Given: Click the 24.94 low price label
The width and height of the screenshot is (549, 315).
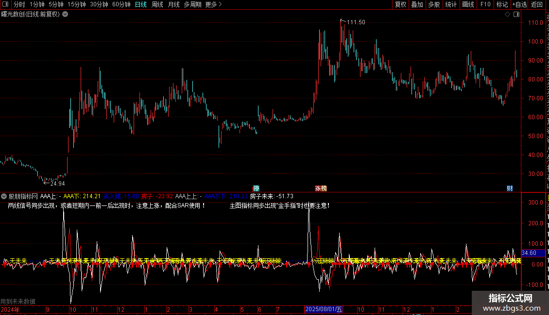Looking at the screenshot, I should pos(57,183).
